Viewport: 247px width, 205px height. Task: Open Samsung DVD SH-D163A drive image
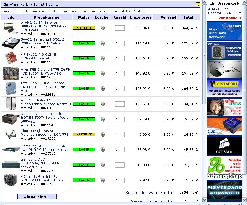[x=11, y=165]
